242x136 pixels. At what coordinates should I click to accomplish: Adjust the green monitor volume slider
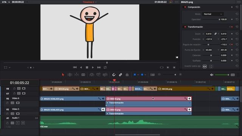[x=222, y=75]
